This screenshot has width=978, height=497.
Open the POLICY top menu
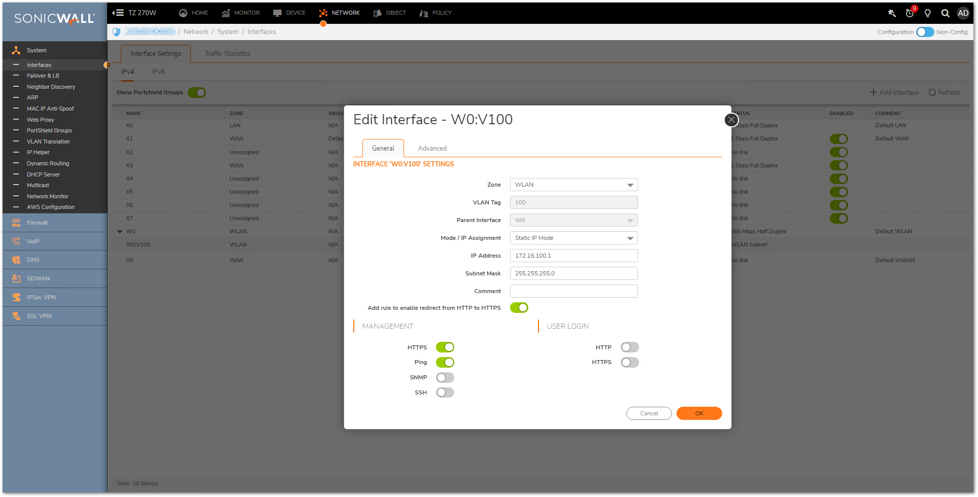[x=435, y=13]
